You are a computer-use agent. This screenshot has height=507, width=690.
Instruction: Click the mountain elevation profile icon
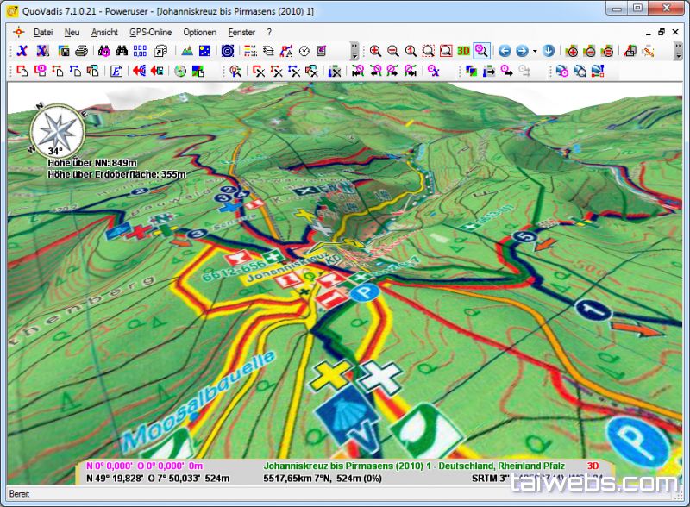tap(186, 51)
